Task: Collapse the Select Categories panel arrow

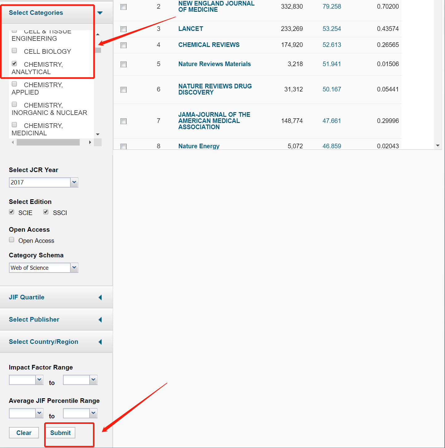Action: pos(100,13)
